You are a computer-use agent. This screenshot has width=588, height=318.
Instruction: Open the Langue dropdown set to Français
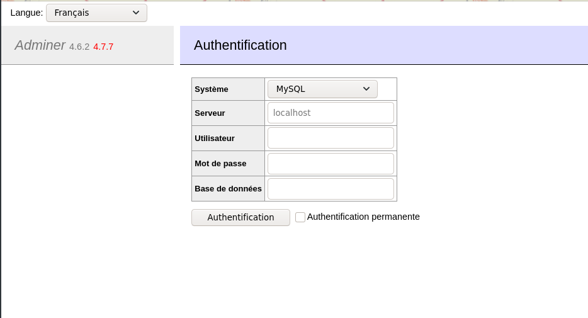click(96, 13)
